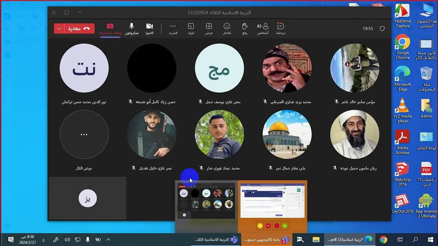Open the View layout options (عرض)
438x246 pixels.
tap(209, 29)
